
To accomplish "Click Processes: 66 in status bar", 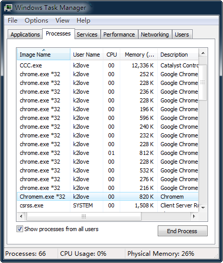I will pyautogui.click(x=26, y=254).
